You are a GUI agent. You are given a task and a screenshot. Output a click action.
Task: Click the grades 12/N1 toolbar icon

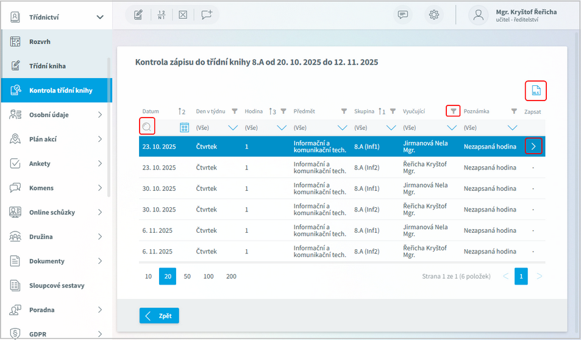click(x=162, y=15)
